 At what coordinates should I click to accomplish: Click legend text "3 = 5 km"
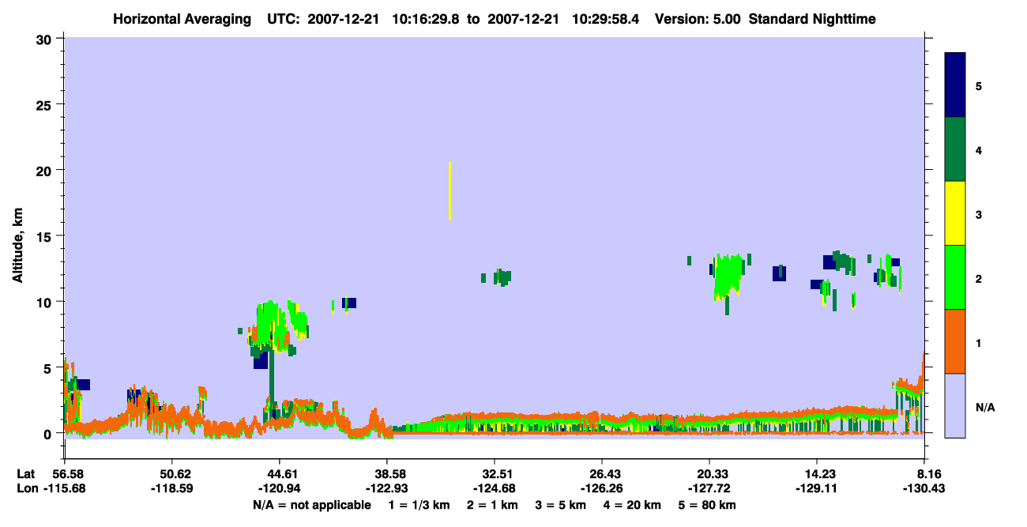coord(562,505)
